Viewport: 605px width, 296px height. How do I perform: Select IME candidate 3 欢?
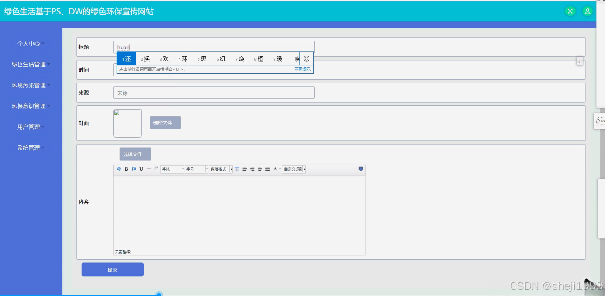pos(164,59)
